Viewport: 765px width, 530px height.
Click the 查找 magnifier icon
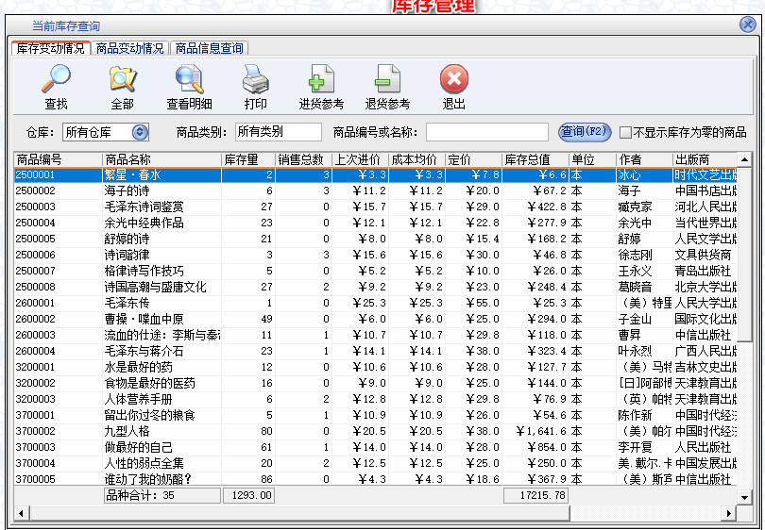[56, 79]
